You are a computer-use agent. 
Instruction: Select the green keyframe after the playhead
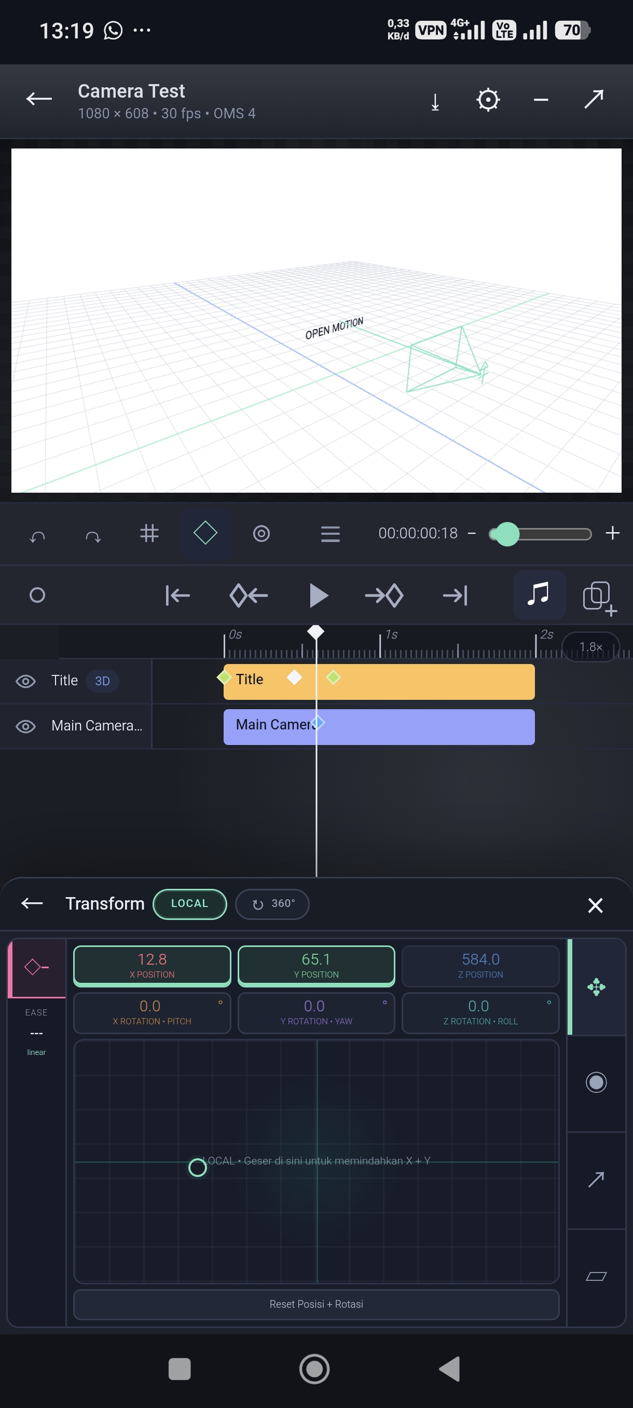coord(333,677)
